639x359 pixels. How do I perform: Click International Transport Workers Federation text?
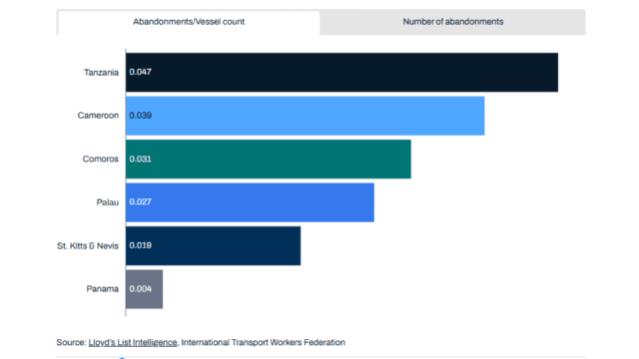(263, 342)
